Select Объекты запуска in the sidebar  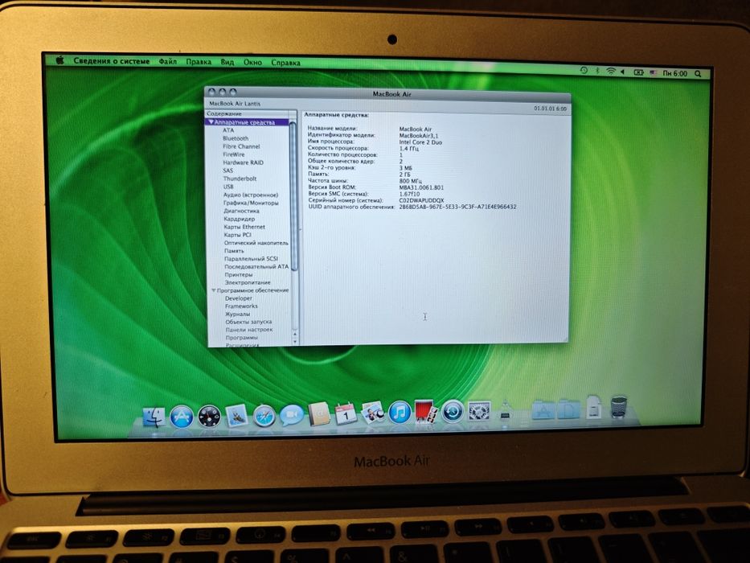coord(248,322)
